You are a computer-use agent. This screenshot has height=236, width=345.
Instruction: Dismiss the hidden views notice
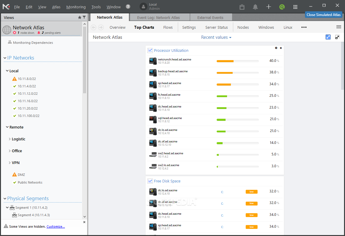pyautogui.click(x=84, y=222)
